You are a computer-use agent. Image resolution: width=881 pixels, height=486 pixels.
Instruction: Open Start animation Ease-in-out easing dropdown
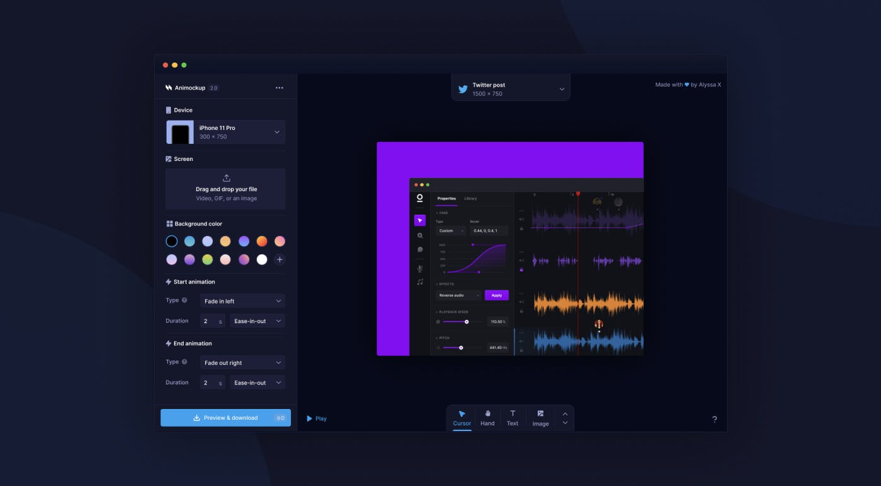[257, 321]
